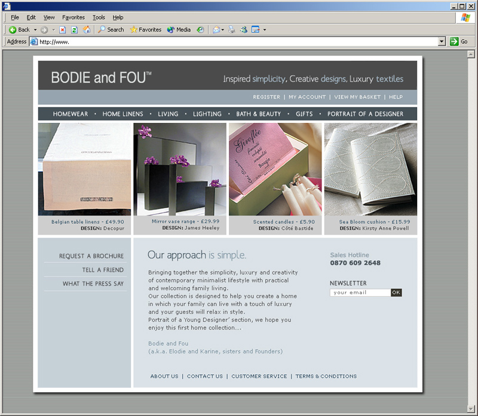Open CONTACT US footer link

pos(205,376)
